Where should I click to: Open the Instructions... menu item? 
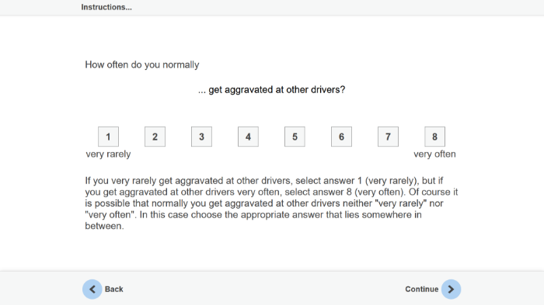click(106, 7)
